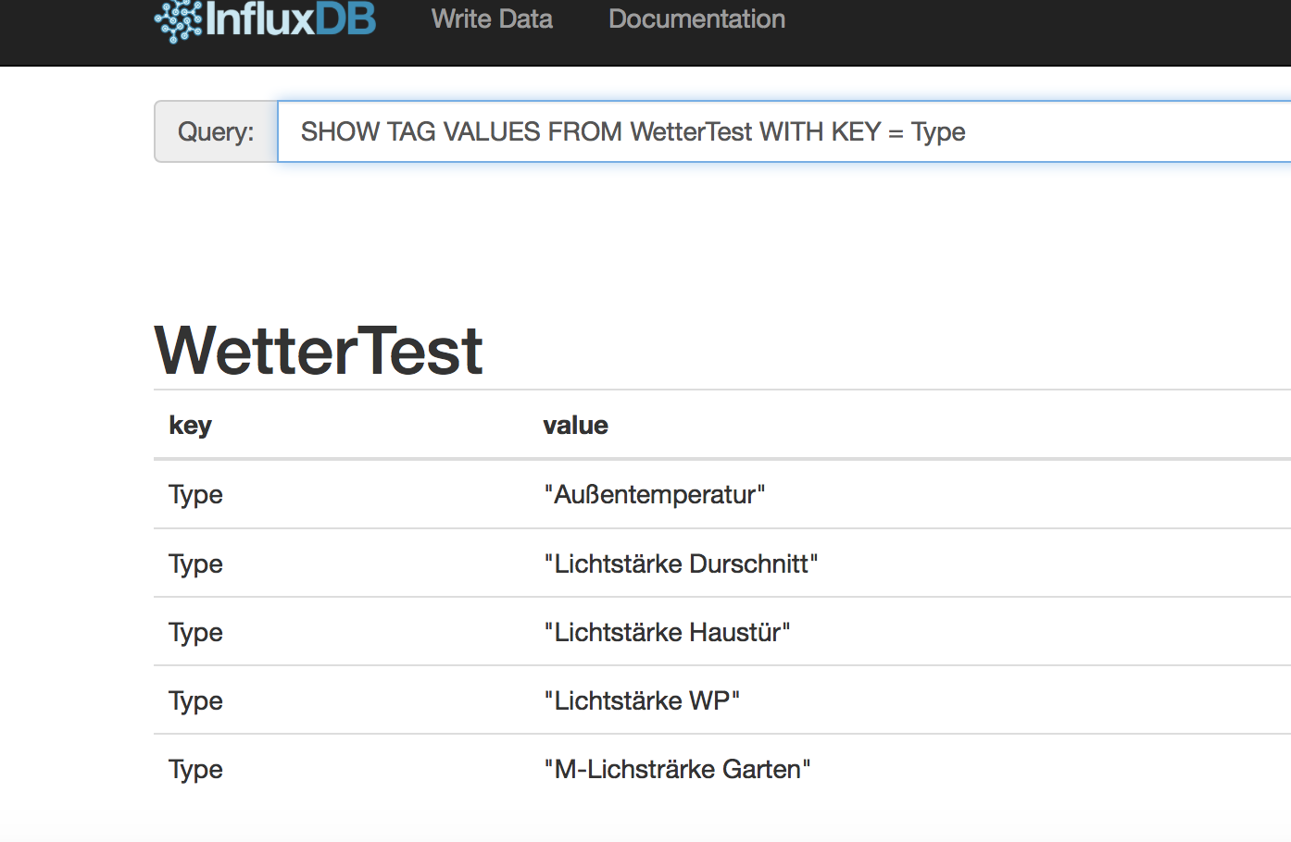Click the key column header

pyautogui.click(x=191, y=426)
